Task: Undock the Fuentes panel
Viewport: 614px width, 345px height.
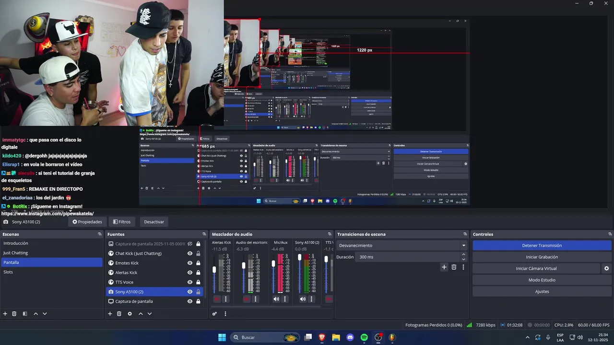Action: coord(204,234)
